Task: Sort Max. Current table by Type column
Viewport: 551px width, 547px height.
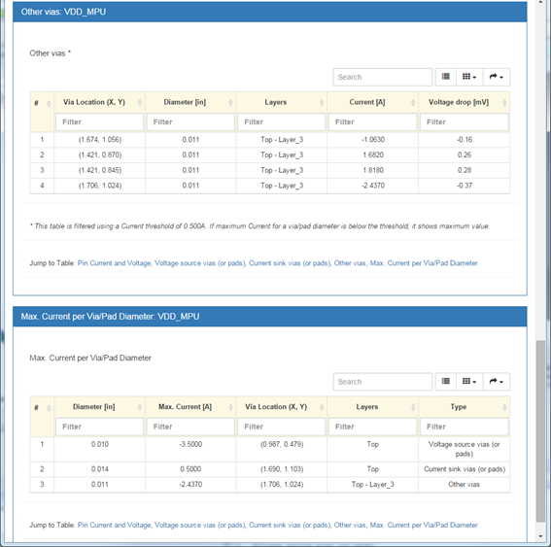Action: (465, 407)
